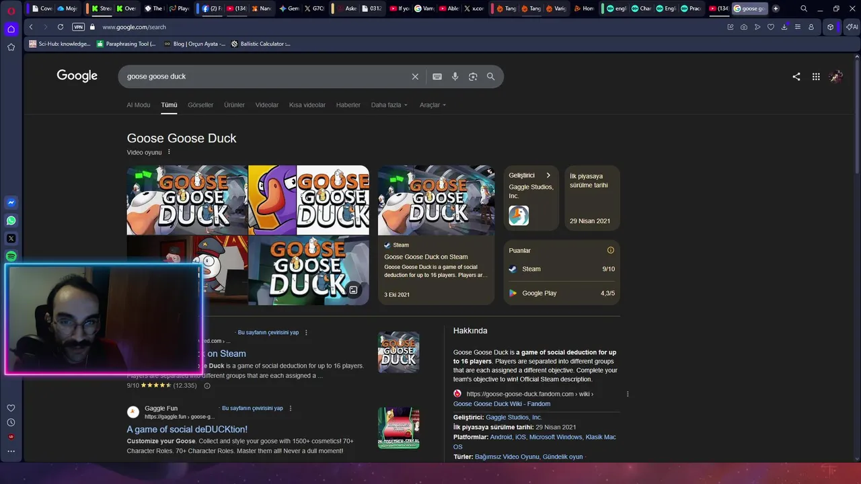The width and height of the screenshot is (861, 484).
Task: Open the sidebar three-dot more options
Action: click(11, 451)
